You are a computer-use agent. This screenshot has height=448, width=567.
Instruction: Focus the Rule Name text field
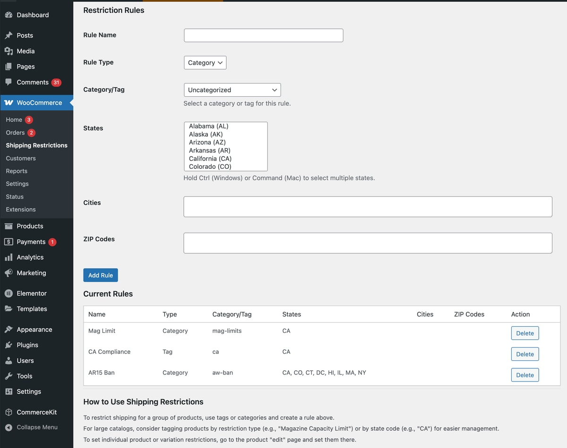264,35
